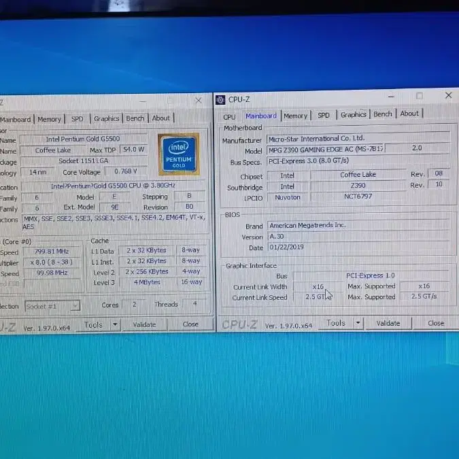Open Graphics tab in left CPU-Z window
Image resolution: width=459 pixels, height=459 pixels.
pyautogui.click(x=106, y=118)
